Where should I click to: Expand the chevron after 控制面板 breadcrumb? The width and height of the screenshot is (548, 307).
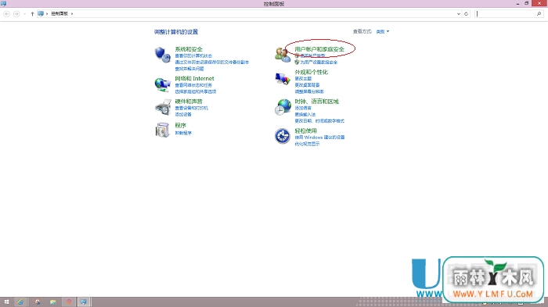72,14
